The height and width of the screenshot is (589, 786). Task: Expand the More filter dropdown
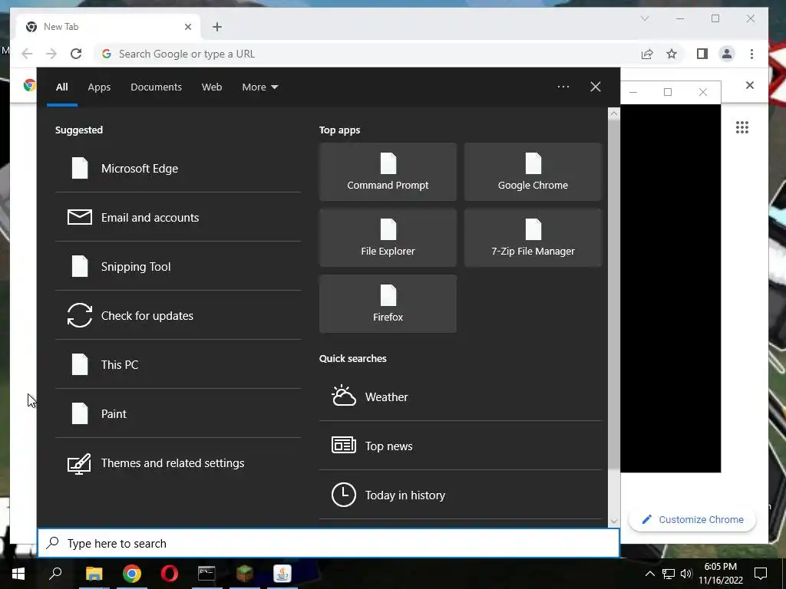pyautogui.click(x=259, y=87)
